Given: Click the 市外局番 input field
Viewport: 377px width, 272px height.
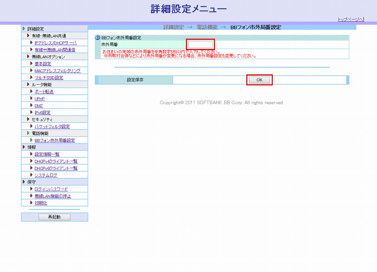Looking at the screenshot, I should point(200,44).
